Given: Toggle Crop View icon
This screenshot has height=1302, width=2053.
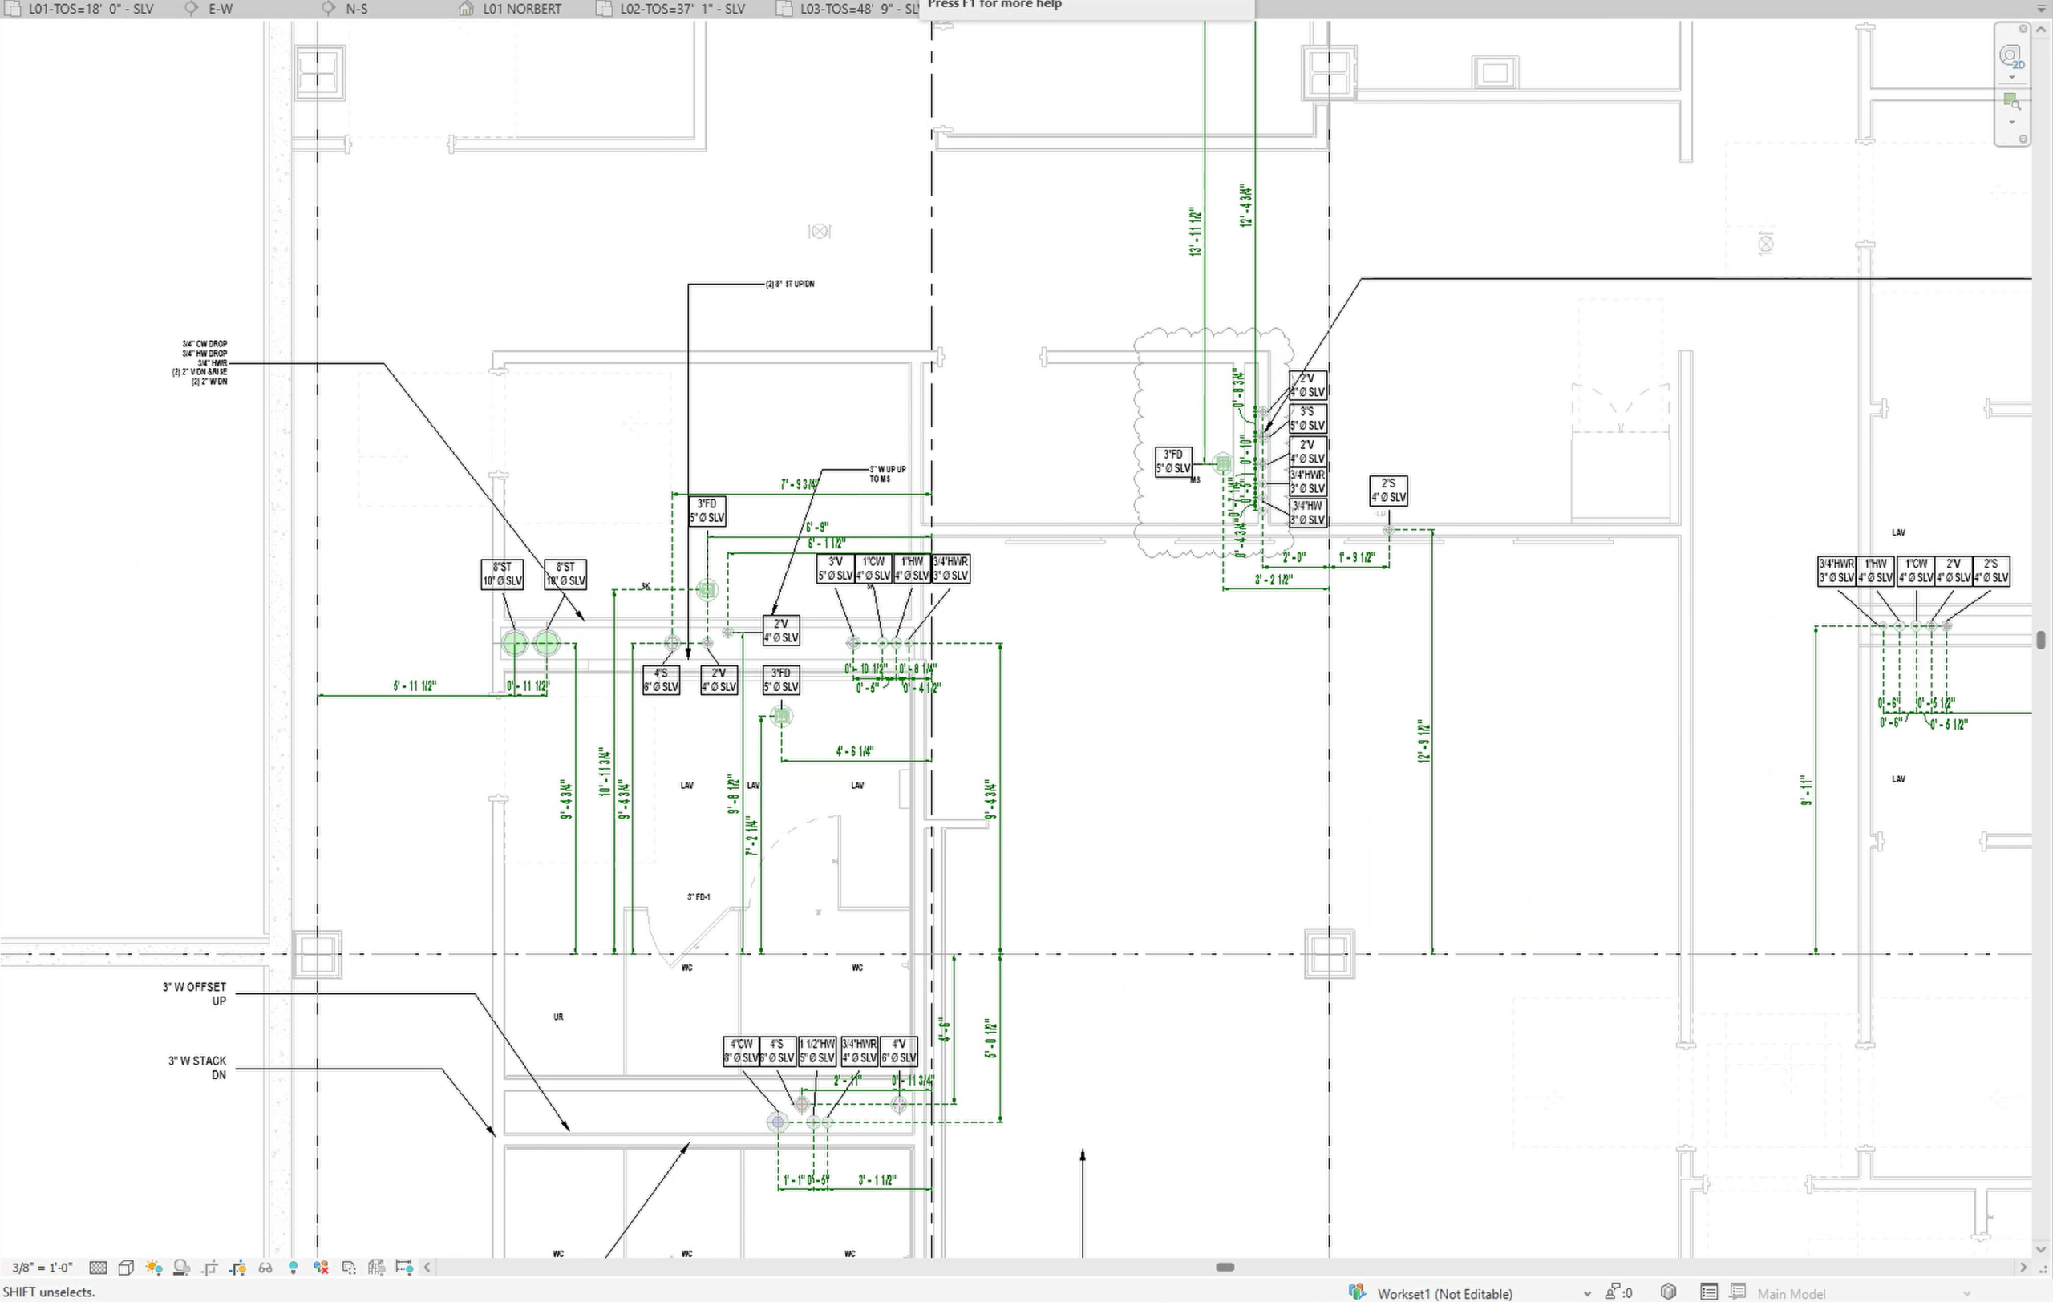Looking at the screenshot, I should [210, 1267].
